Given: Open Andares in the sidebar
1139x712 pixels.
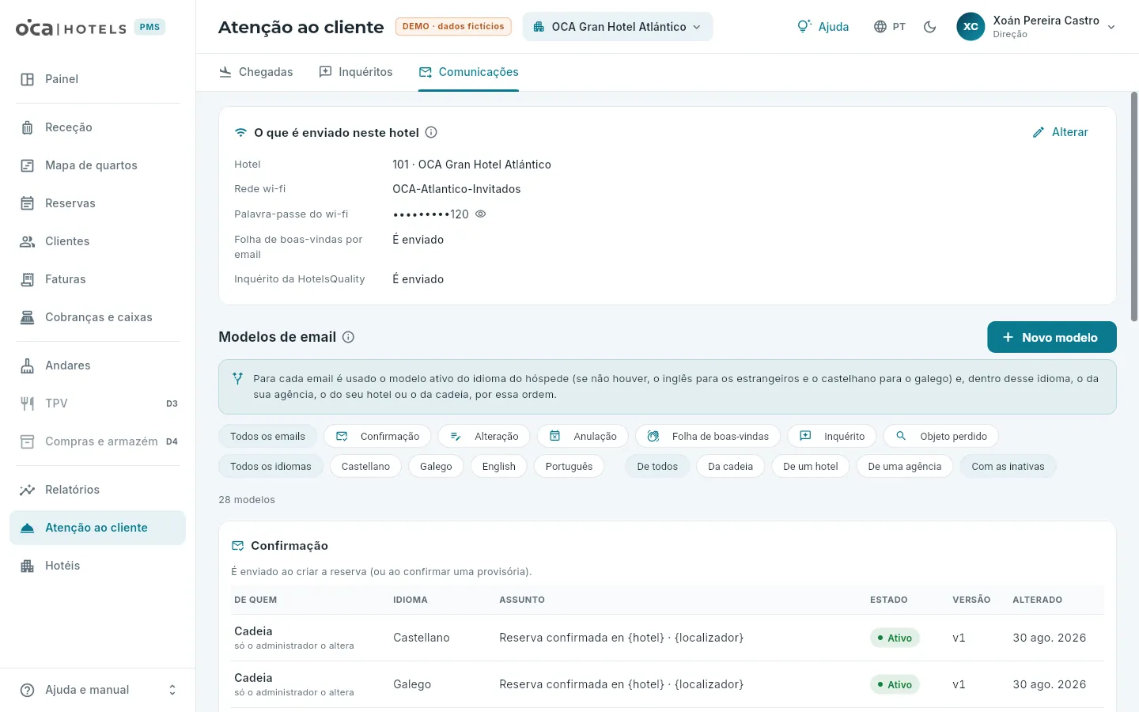Looking at the screenshot, I should click(97, 365).
